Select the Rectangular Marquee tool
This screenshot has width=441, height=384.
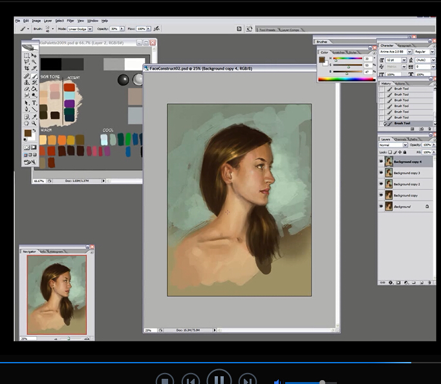[27, 56]
